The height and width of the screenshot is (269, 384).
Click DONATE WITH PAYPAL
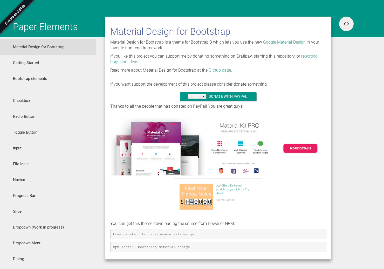228,96
